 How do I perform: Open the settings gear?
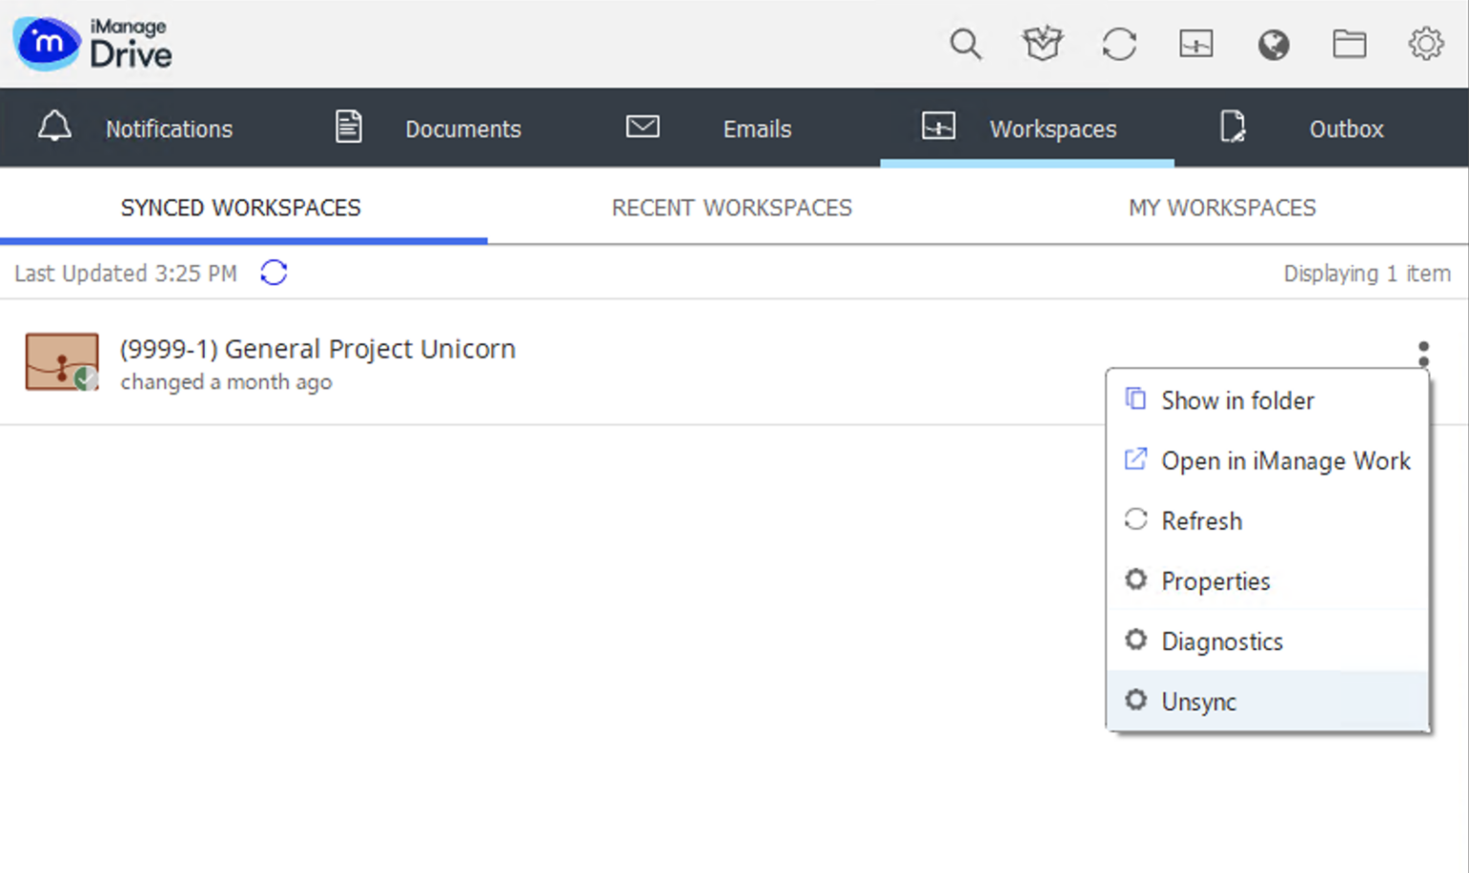[1426, 44]
